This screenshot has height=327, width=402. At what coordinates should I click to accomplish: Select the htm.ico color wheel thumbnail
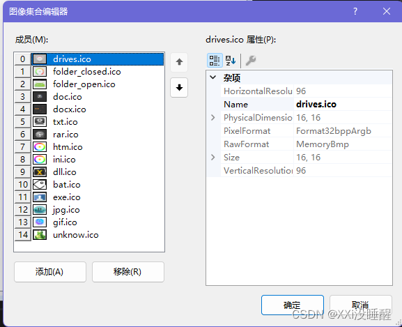pos(40,147)
